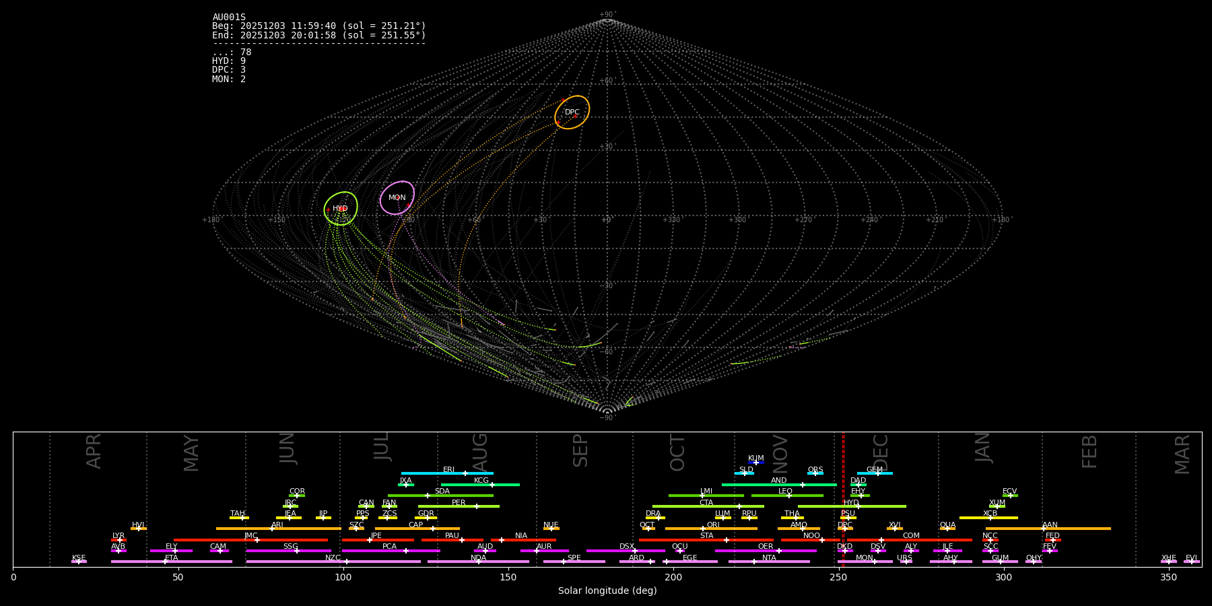The image size is (1212, 606).
Task: Click the 350 tick label on the axis
Action: [1169, 577]
